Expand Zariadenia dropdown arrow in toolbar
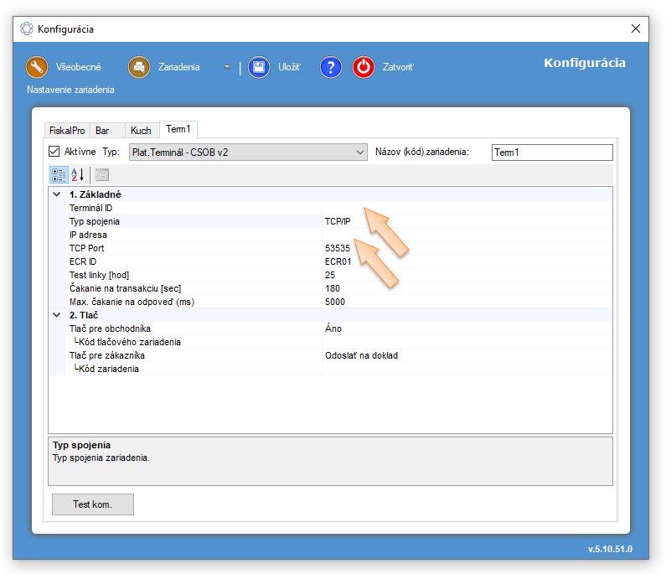 227,67
